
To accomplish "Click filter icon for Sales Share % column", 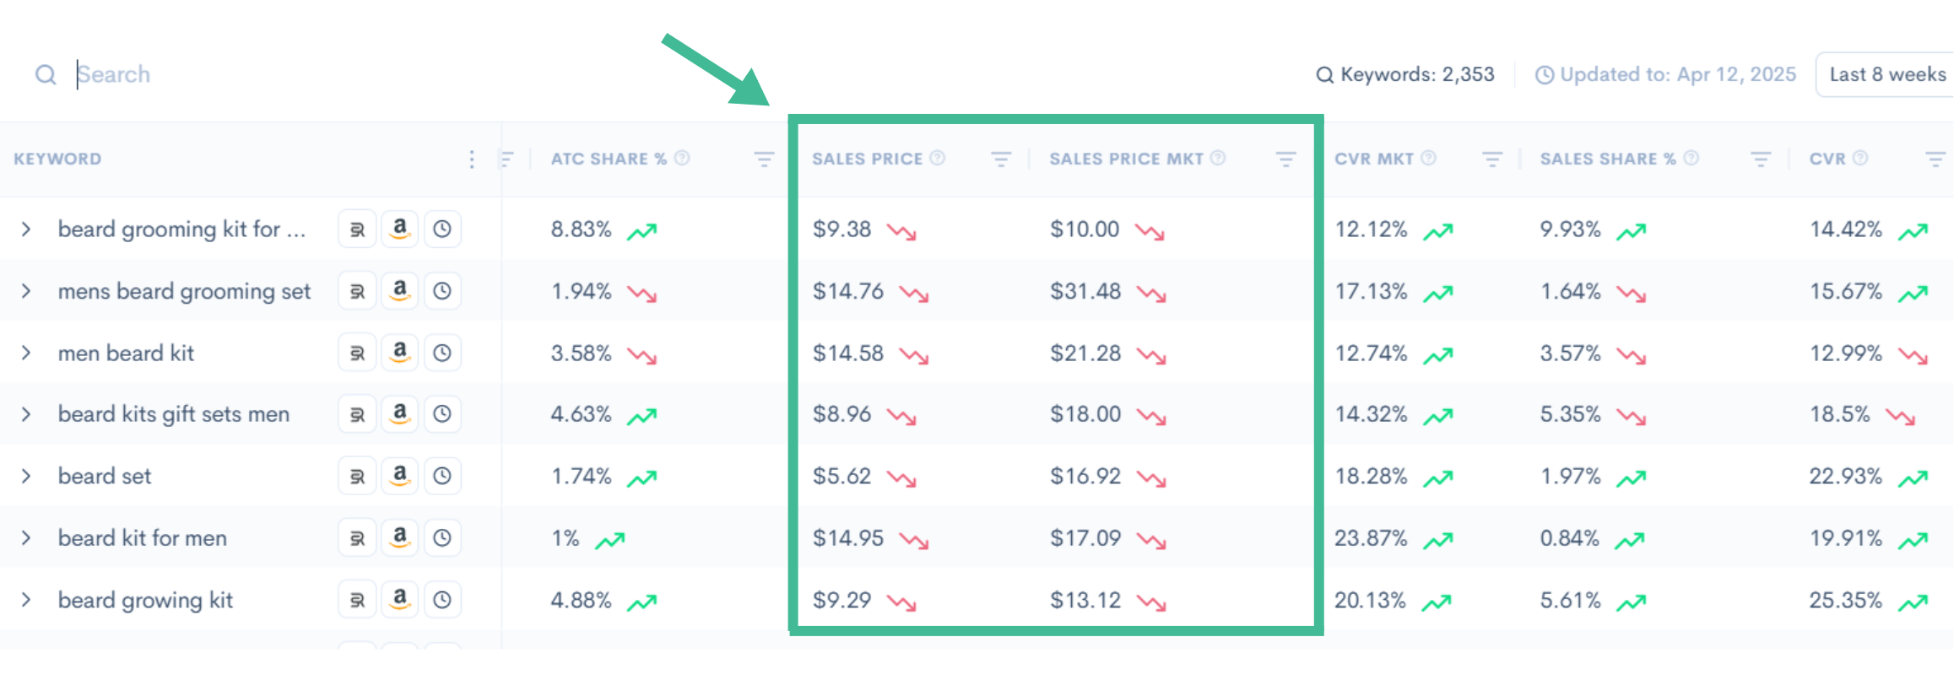I will click(x=1761, y=159).
